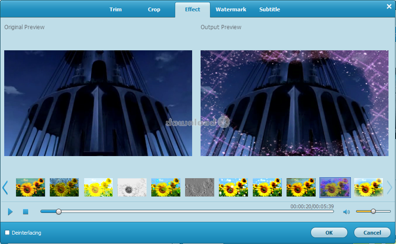The width and height of the screenshot is (396, 244).
Task: Click the Original Preview video frame
Action: click(98, 103)
